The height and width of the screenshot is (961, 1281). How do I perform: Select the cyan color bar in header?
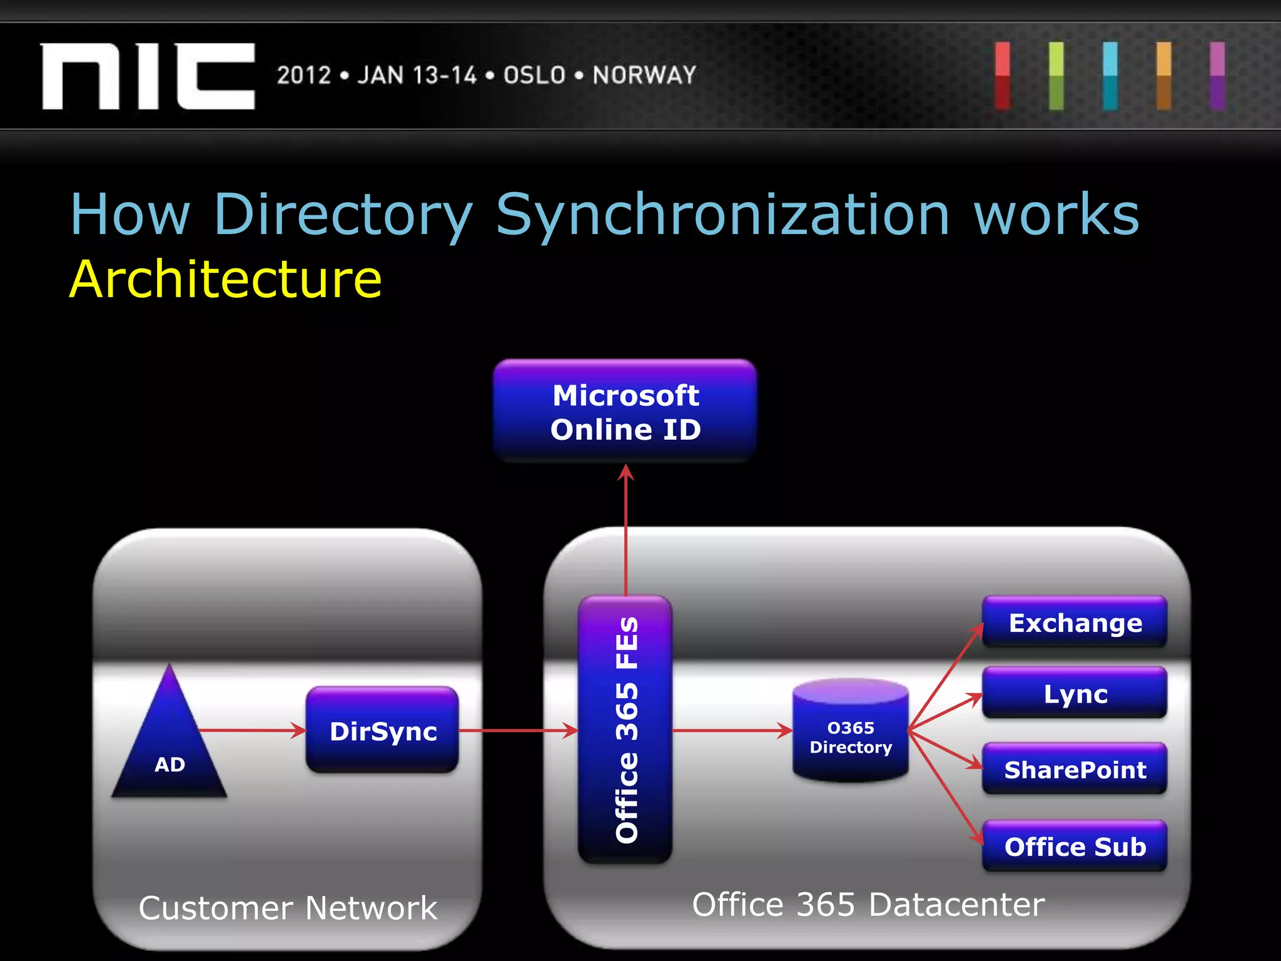tap(1110, 76)
